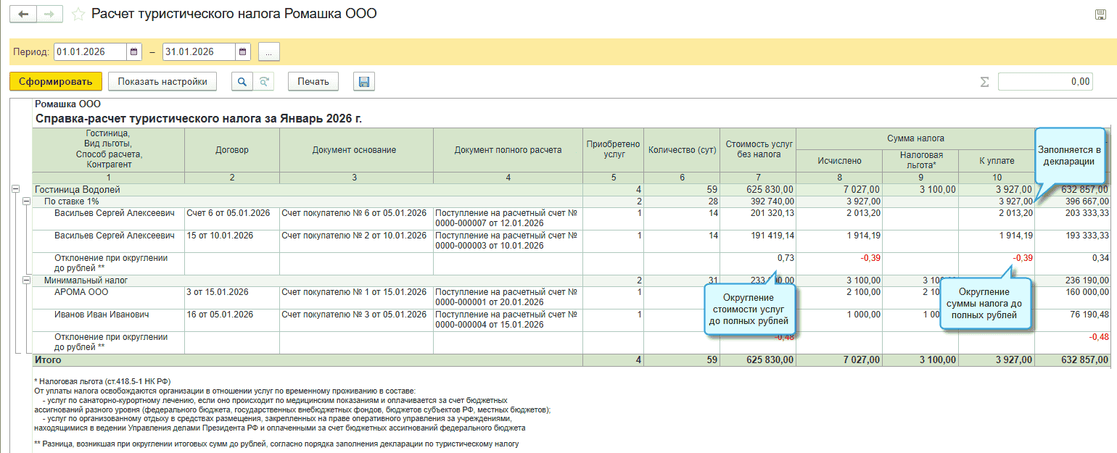Click the Печать button

(x=313, y=82)
